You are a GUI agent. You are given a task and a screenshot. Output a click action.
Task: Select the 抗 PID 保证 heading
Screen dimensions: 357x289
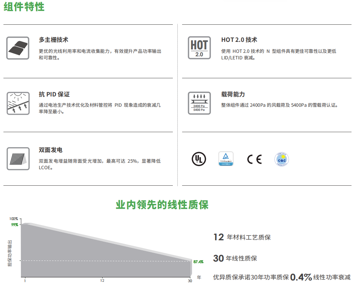(x=54, y=94)
